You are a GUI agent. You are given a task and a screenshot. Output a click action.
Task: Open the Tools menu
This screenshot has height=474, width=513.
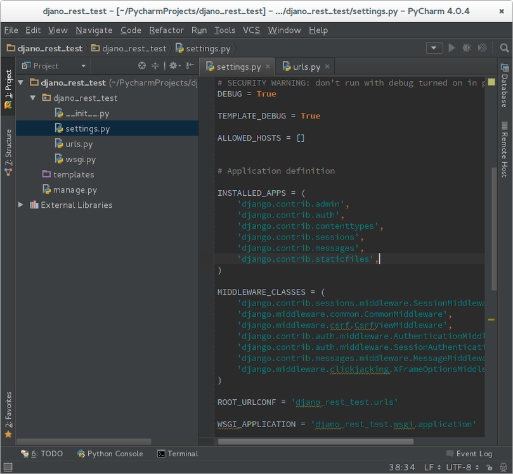224,30
